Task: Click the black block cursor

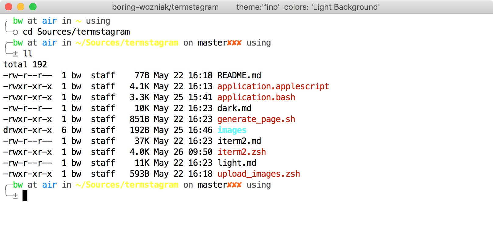Action: coord(25,196)
